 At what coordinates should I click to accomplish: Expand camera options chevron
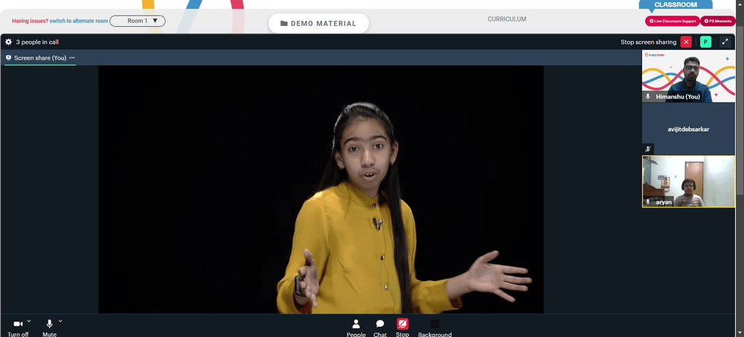pos(29,321)
